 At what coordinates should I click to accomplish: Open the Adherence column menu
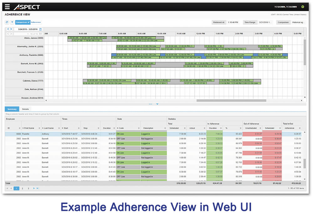point(300,128)
